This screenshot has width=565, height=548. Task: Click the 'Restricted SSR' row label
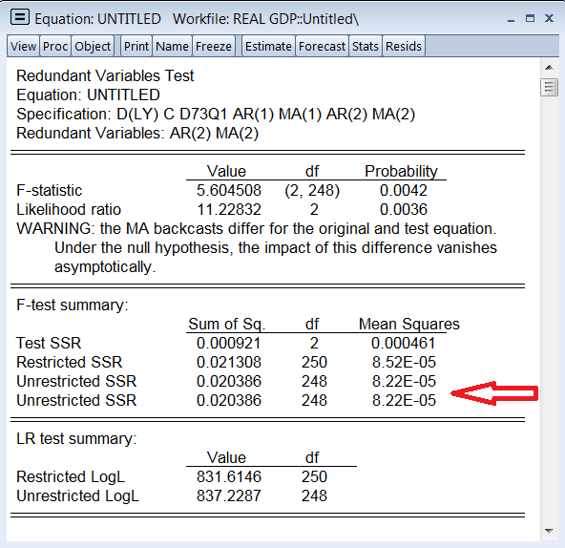[x=69, y=362]
